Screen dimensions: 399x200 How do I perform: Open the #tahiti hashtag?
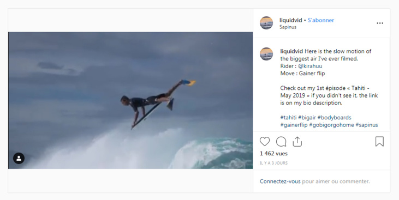288,118
